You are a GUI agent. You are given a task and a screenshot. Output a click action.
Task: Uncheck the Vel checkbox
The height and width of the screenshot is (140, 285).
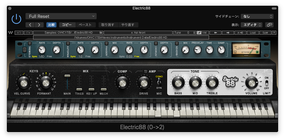(x=199, y=33)
